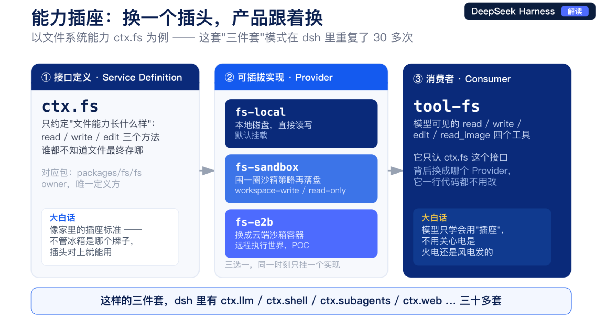The height and width of the screenshot is (326, 598).
Task: Open the fs-sandbox provider card
Action: 301,179
